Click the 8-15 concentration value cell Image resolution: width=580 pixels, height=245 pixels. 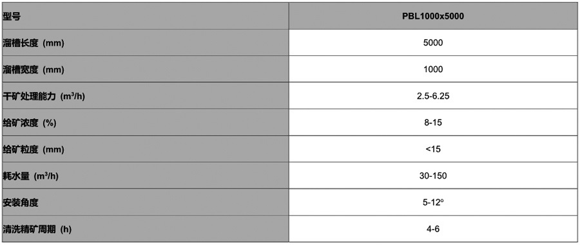tap(433, 122)
